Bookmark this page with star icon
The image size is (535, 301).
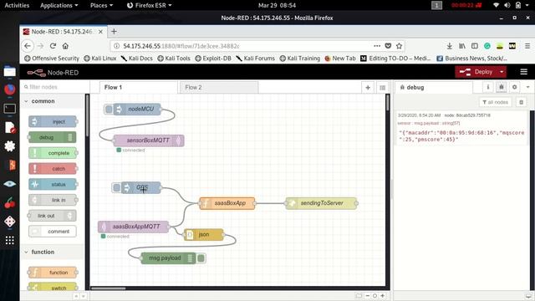(400, 46)
